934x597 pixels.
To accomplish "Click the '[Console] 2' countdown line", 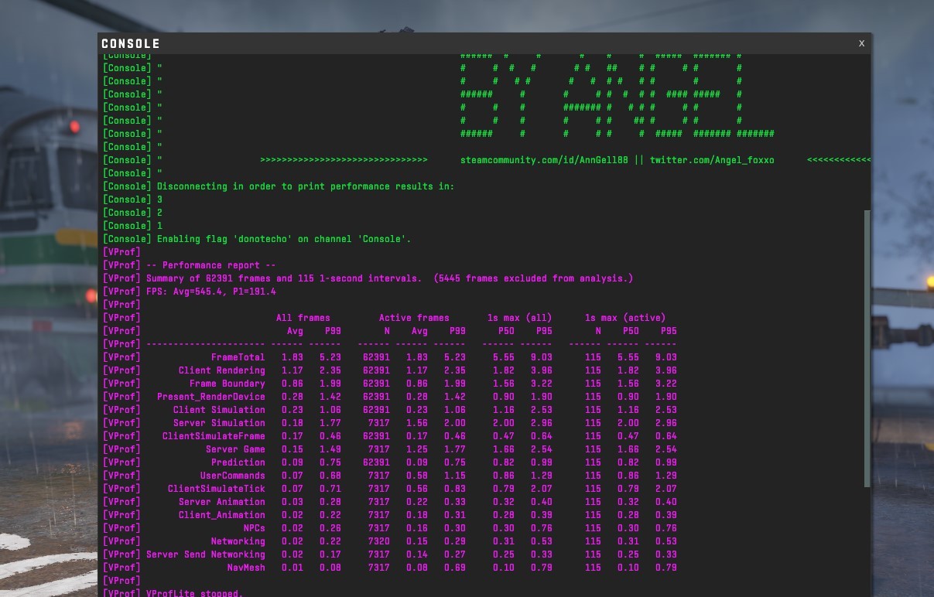I will (x=132, y=213).
